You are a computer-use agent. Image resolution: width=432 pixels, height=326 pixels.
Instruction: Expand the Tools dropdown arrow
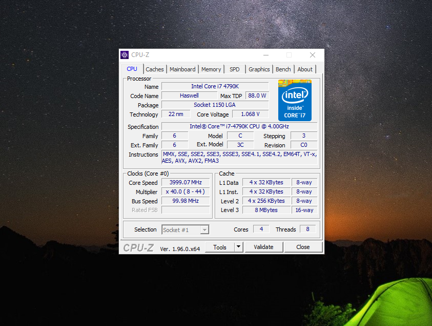click(239, 247)
